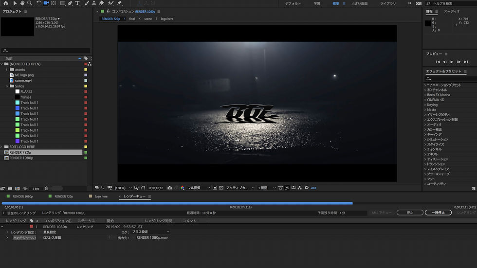477x268 pixels.
Task: Click the 最良設定 render settings link
Action: (x=50, y=232)
